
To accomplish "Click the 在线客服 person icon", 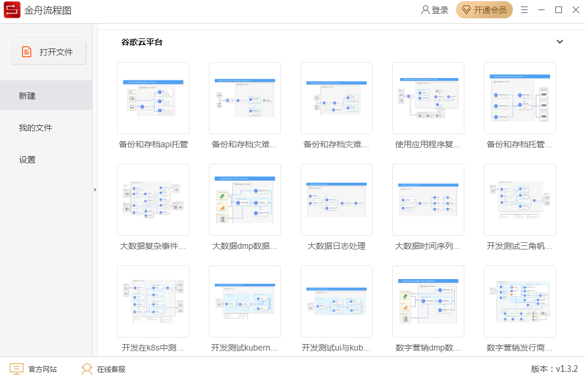I will coord(87,369).
